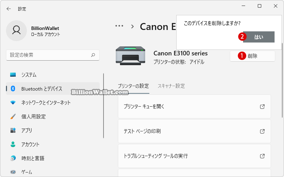Click the ゲーム controller icon
284x177 pixels.
[x=13, y=172]
